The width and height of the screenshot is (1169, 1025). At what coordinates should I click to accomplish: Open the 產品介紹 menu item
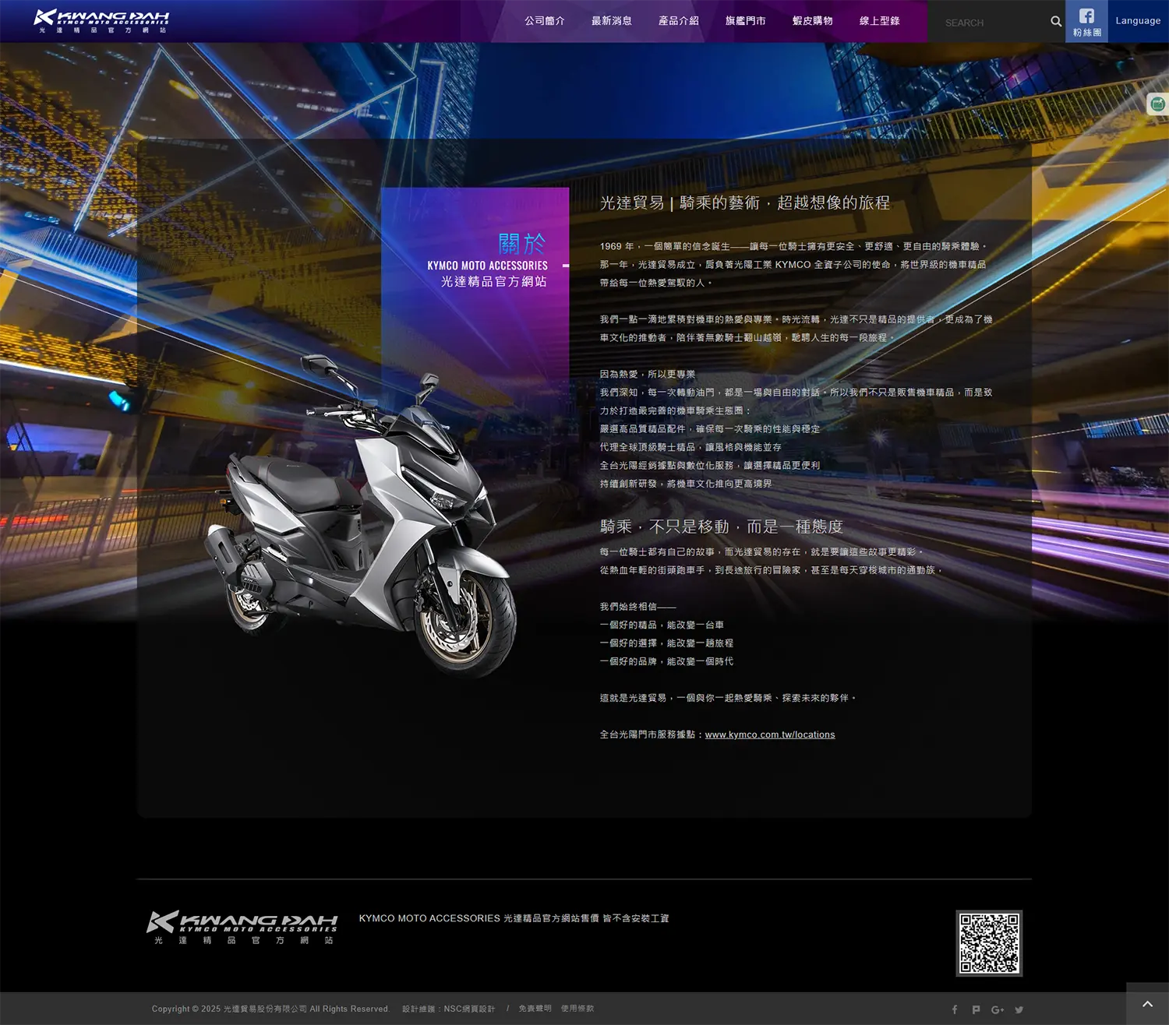[679, 21]
